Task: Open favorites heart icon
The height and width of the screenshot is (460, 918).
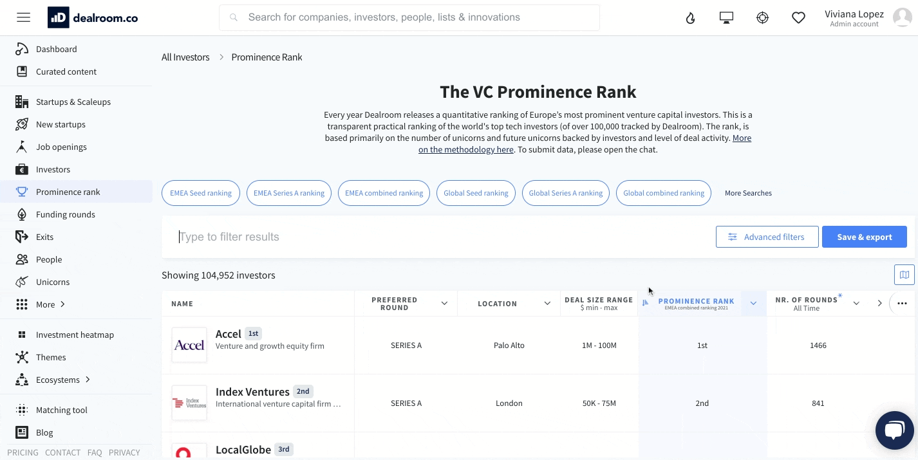Action: point(798,18)
